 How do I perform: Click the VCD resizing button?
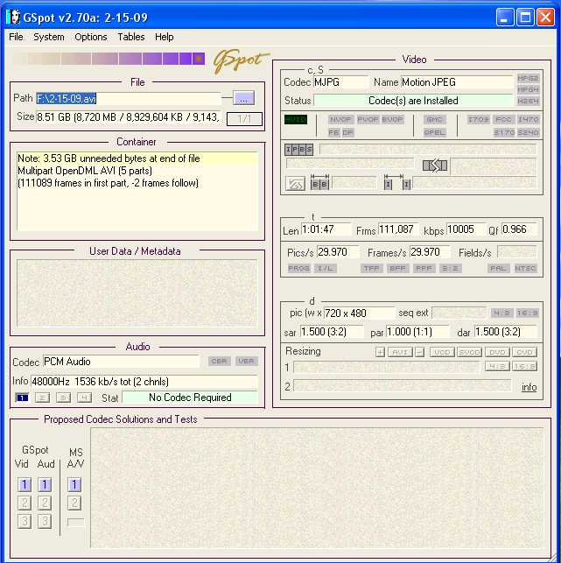442,352
